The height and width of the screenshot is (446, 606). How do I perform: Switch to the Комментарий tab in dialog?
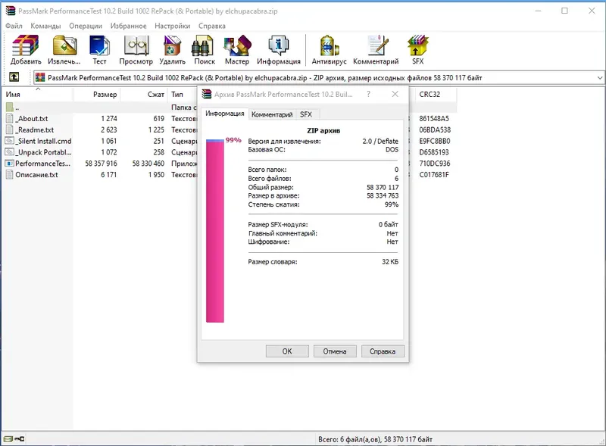(272, 114)
